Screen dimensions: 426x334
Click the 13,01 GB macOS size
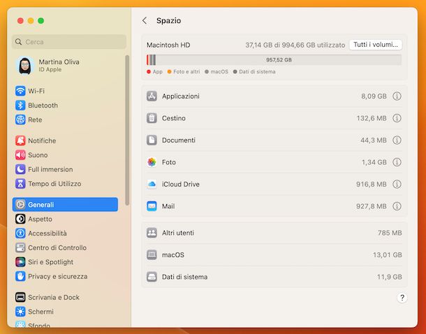[387, 255]
